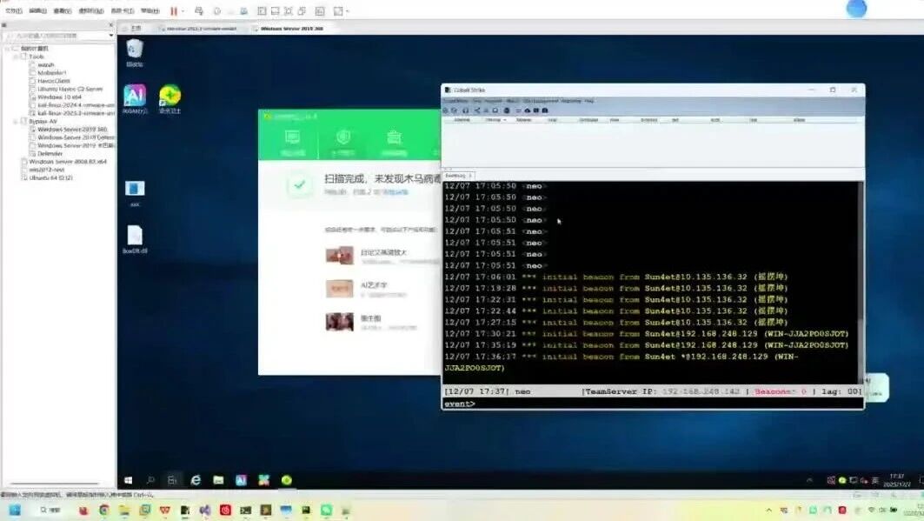924x521 pixels.
Task: Collapse the Tools folder in VMware library
Action: tap(16, 57)
